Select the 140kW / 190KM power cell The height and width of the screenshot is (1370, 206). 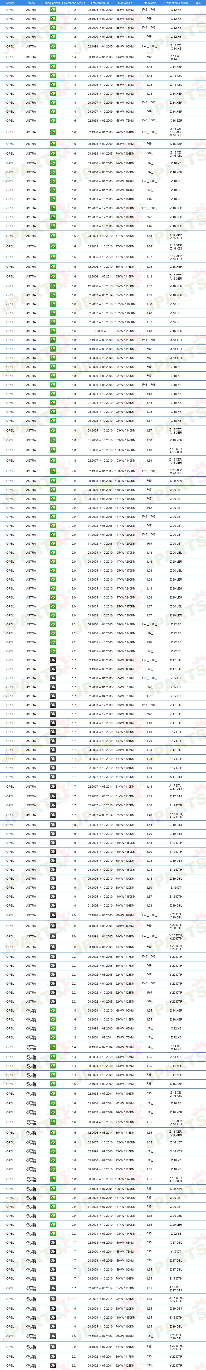pyautogui.click(x=125, y=490)
